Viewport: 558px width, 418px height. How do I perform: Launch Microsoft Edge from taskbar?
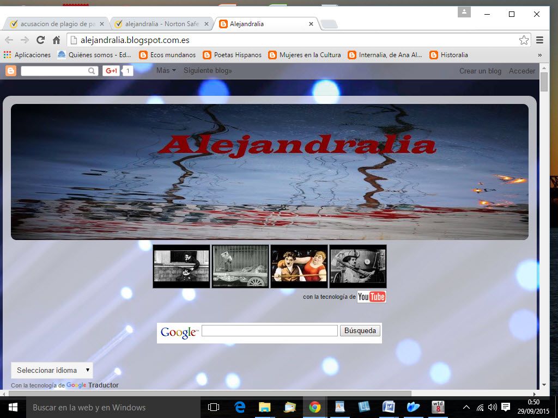240,407
